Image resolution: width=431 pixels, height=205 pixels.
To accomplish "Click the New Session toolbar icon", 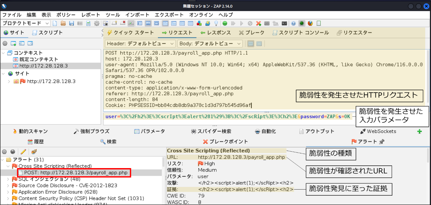I will tap(54, 23).
